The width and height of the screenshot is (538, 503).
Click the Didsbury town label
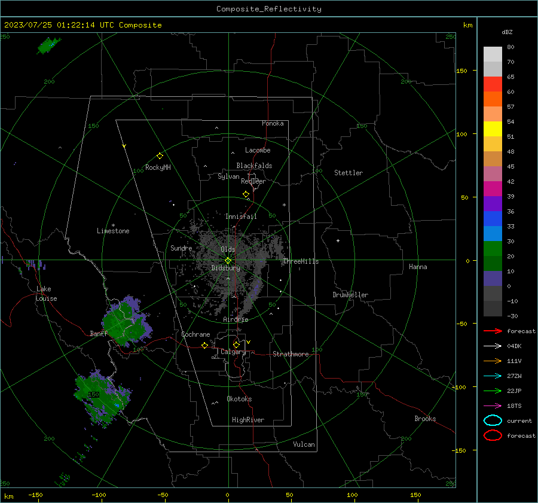pyautogui.click(x=225, y=268)
